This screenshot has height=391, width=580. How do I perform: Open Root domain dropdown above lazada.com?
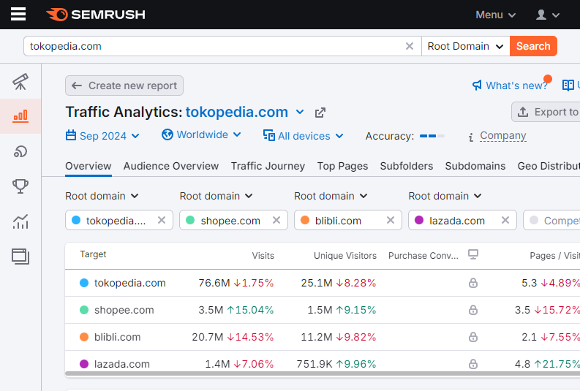pyautogui.click(x=445, y=196)
